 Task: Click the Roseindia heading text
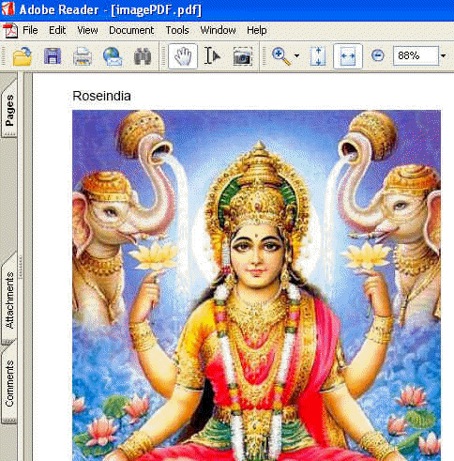click(x=101, y=96)
